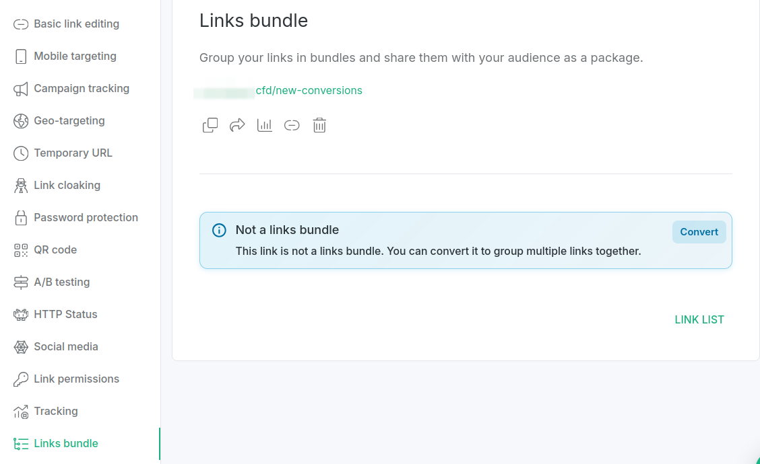Click the copy link icon
The width and height of the screenshot is (760, 464).
[210, 125]
